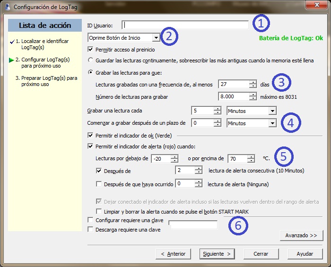This screenshot has width=331, height=267.
Task: Focus the ID Usuario text field
Action: pyautogui.click(x=185, y=25)
